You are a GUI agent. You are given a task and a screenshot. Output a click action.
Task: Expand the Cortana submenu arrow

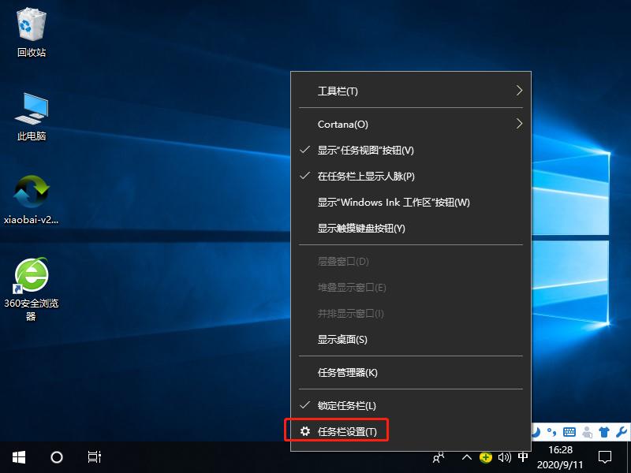pyautogui.click(x=520, y=124)
